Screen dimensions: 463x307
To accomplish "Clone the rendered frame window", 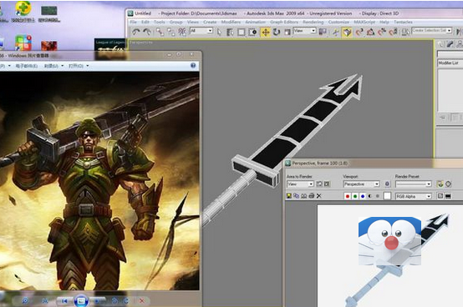I will coord(296,196).
